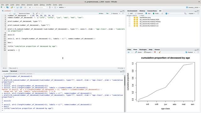Stage 02_session/kursdata2.RDS checkbox

click(x=129, y=19)
